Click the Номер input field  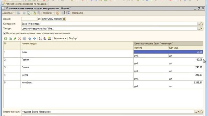pos(29,19)
